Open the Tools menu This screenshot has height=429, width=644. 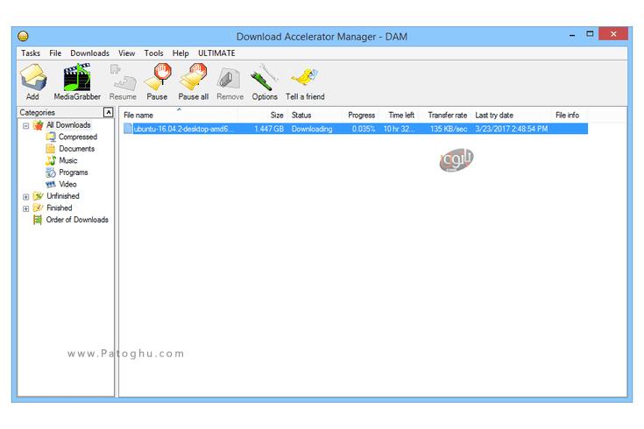point(153,53)
